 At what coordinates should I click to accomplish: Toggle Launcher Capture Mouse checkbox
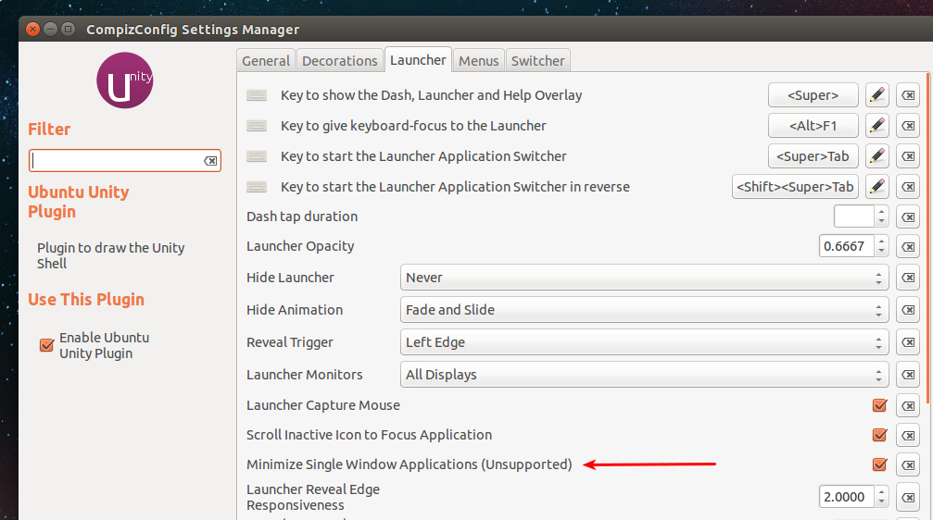pyautogui.click(x=879, y=405)
